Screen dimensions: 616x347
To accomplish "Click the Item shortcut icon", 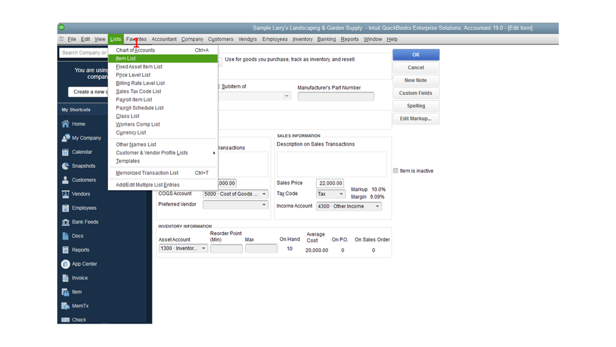I will point(65,292).
